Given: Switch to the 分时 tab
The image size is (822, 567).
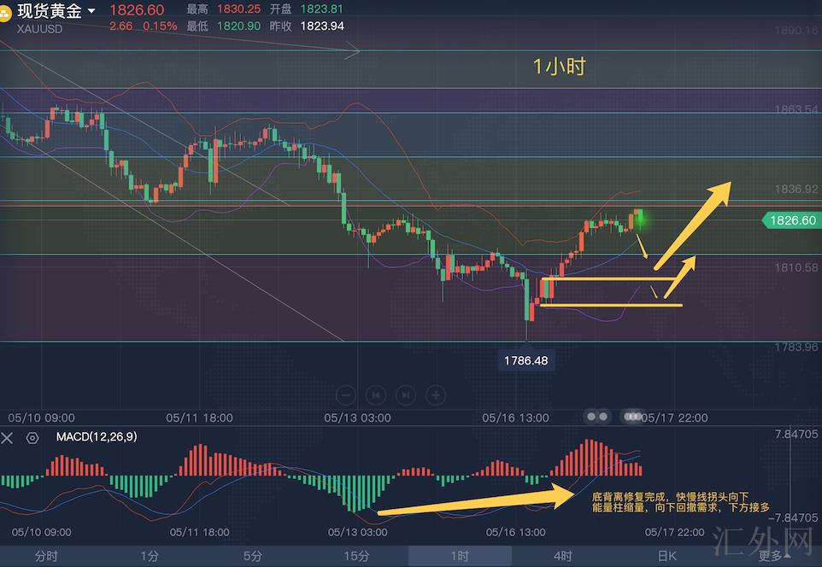Looking at the screenshot, I should [46, 556].
